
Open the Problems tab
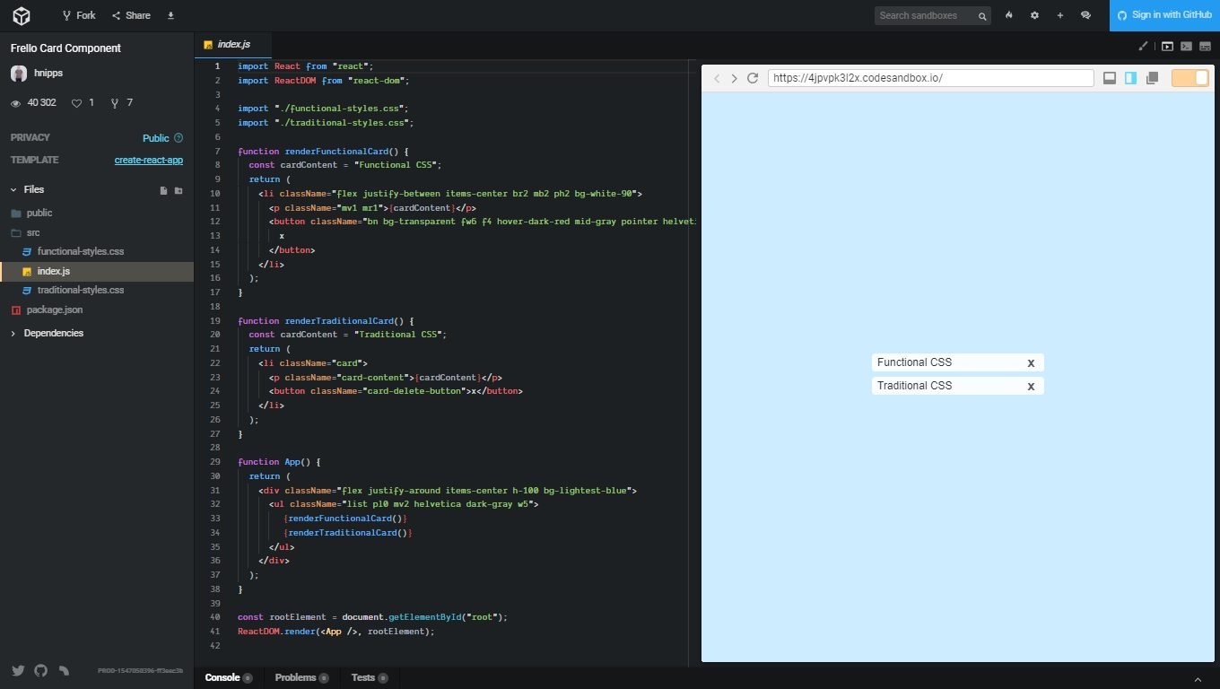pyautogui.click(x=301, y=678)
